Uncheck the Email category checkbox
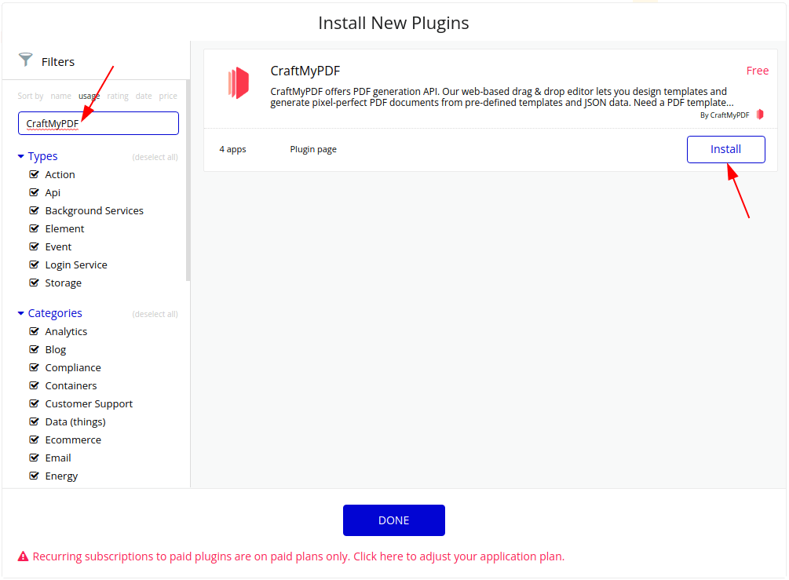 pos(35,458)
